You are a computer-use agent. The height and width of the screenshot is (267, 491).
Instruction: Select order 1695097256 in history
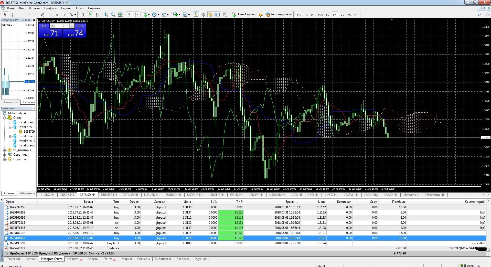(17, 207)
